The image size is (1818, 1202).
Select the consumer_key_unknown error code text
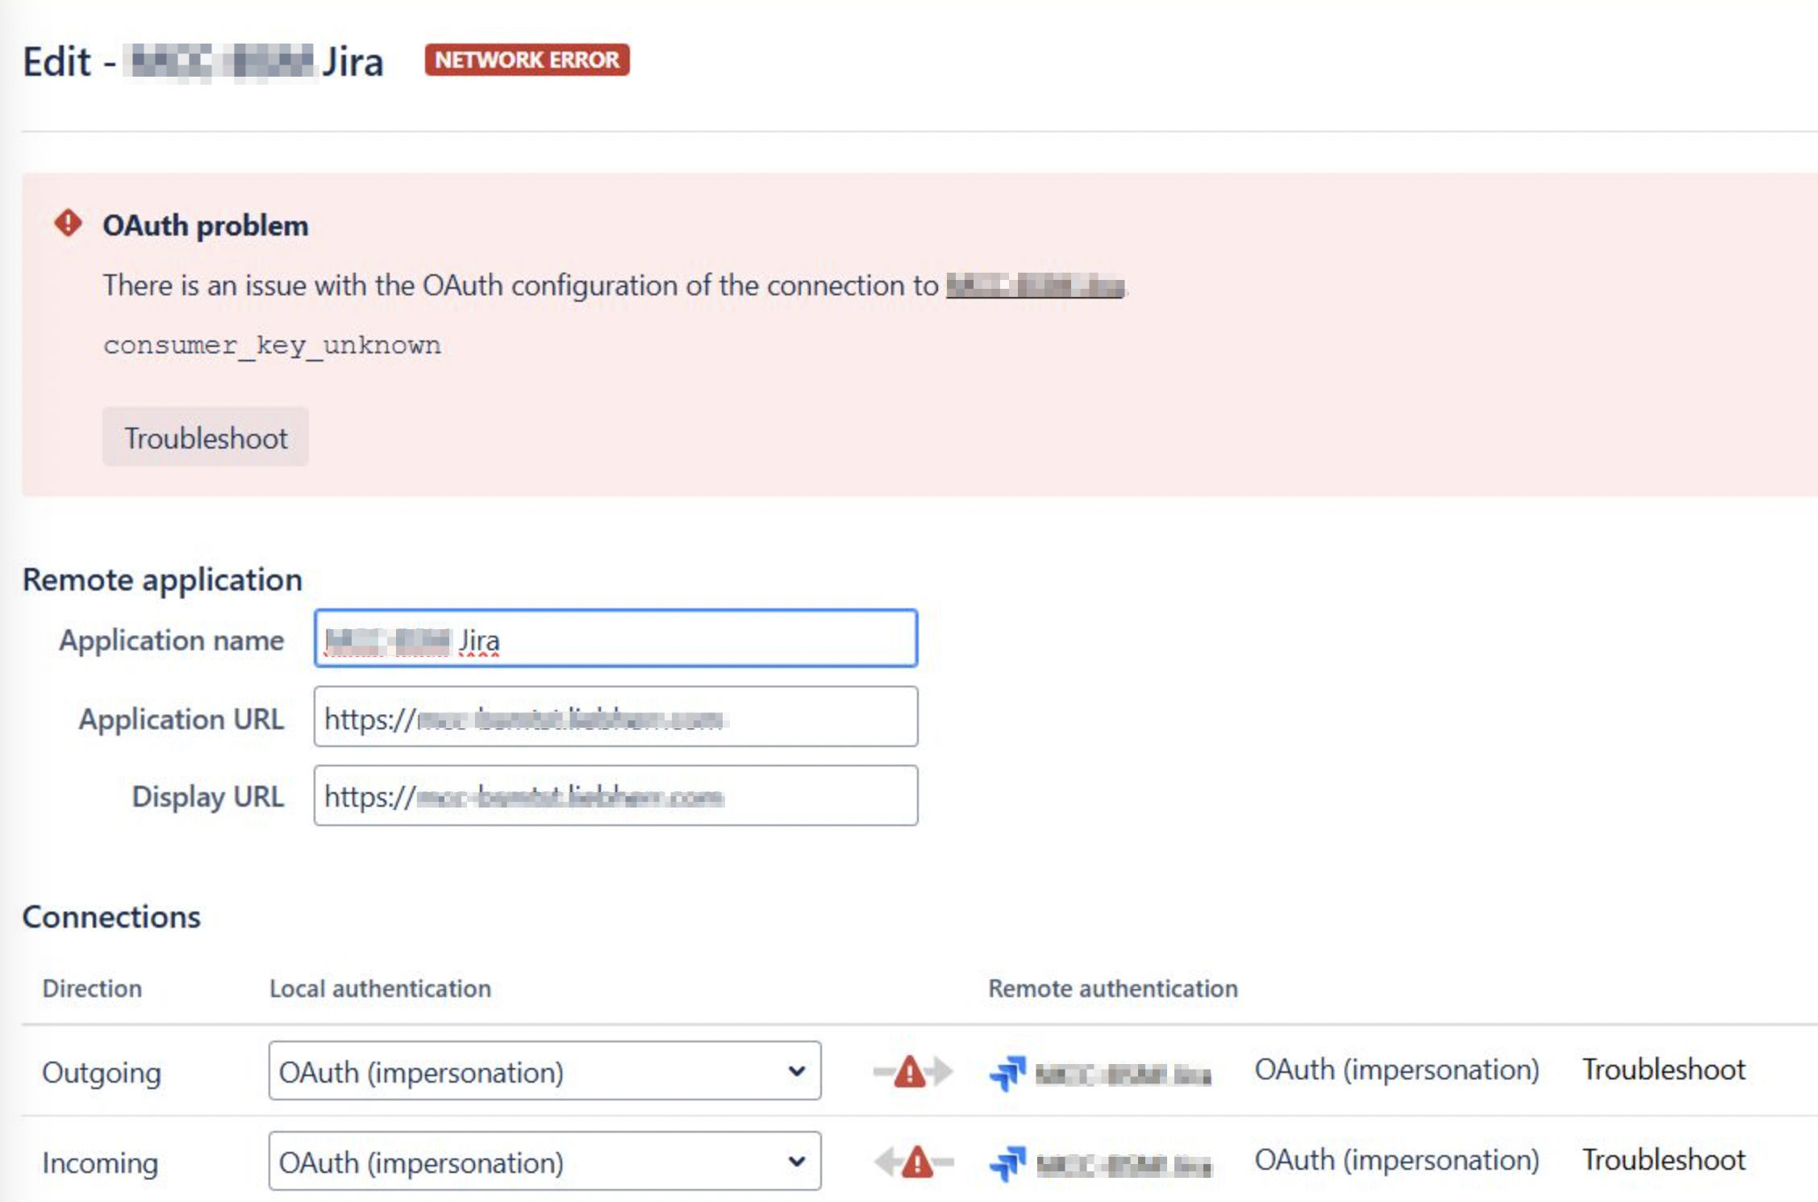[x=272, y=345]
